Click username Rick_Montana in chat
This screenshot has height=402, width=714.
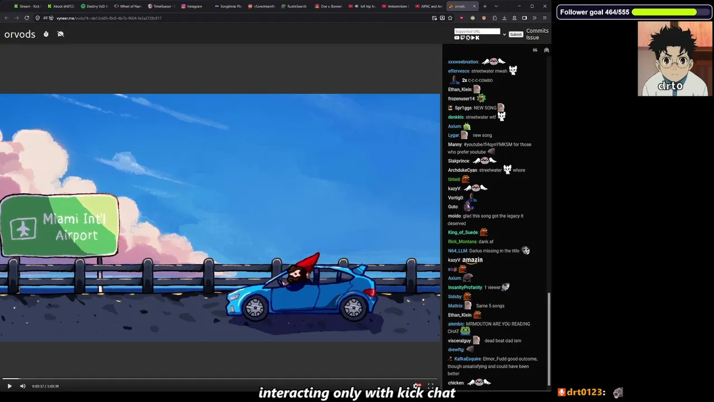click(x=462, y=242)
